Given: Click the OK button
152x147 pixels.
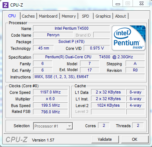Looking at the screenshot, I should click(135, 139).
